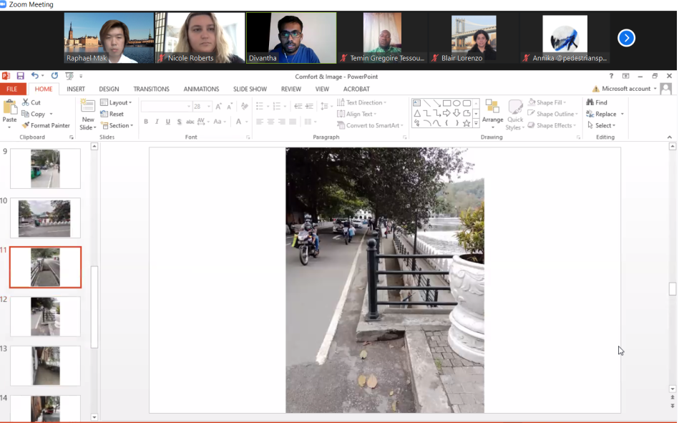Click the Find button in Editing group
The width and height of the screenshot is (679, 423).
597,102
